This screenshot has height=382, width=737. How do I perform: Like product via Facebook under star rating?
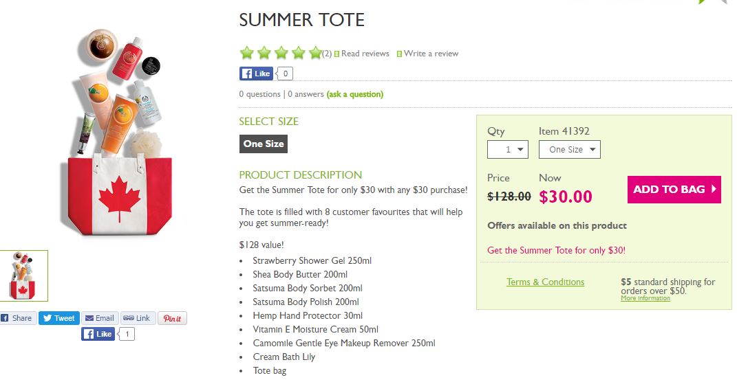tap(256, 74)
